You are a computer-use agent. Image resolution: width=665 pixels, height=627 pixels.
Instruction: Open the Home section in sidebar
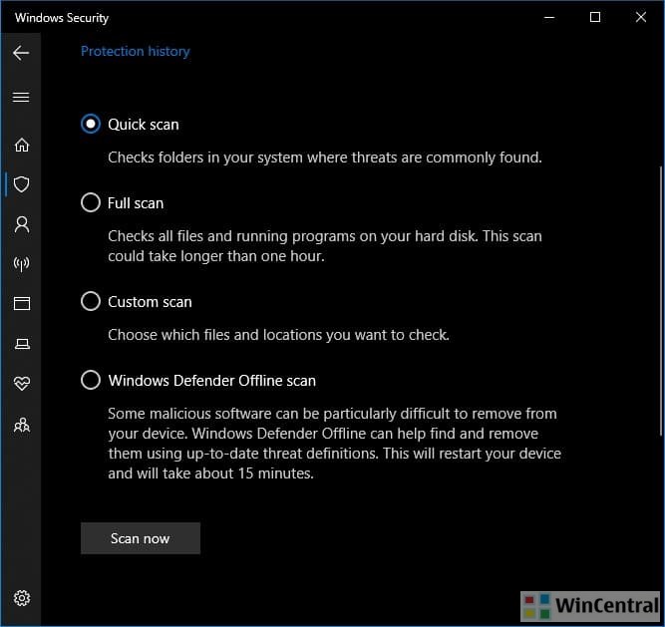tap(21, 145)
